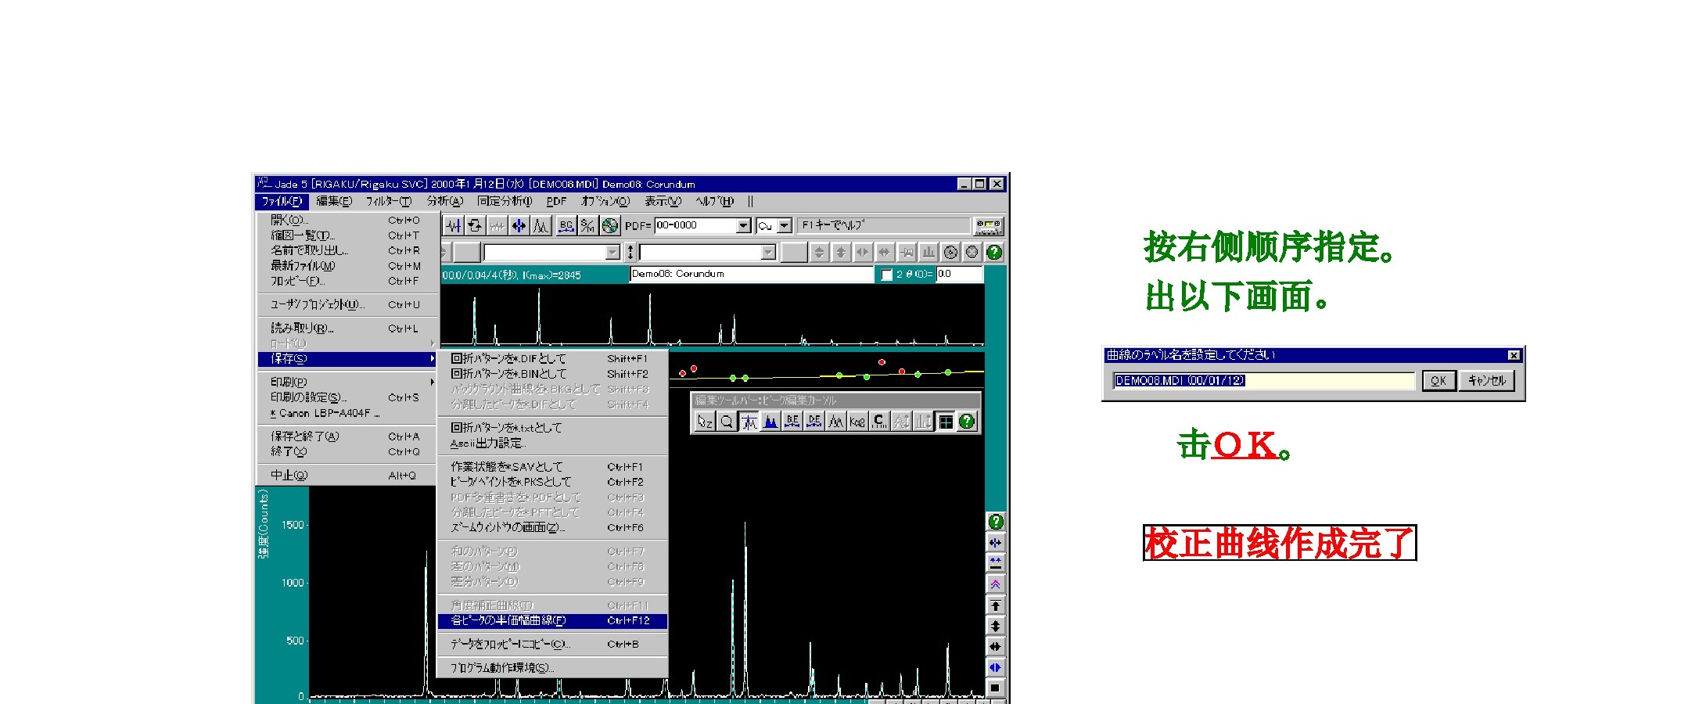
Task: Open the 編集(E) menu
Action: [334, 201]
